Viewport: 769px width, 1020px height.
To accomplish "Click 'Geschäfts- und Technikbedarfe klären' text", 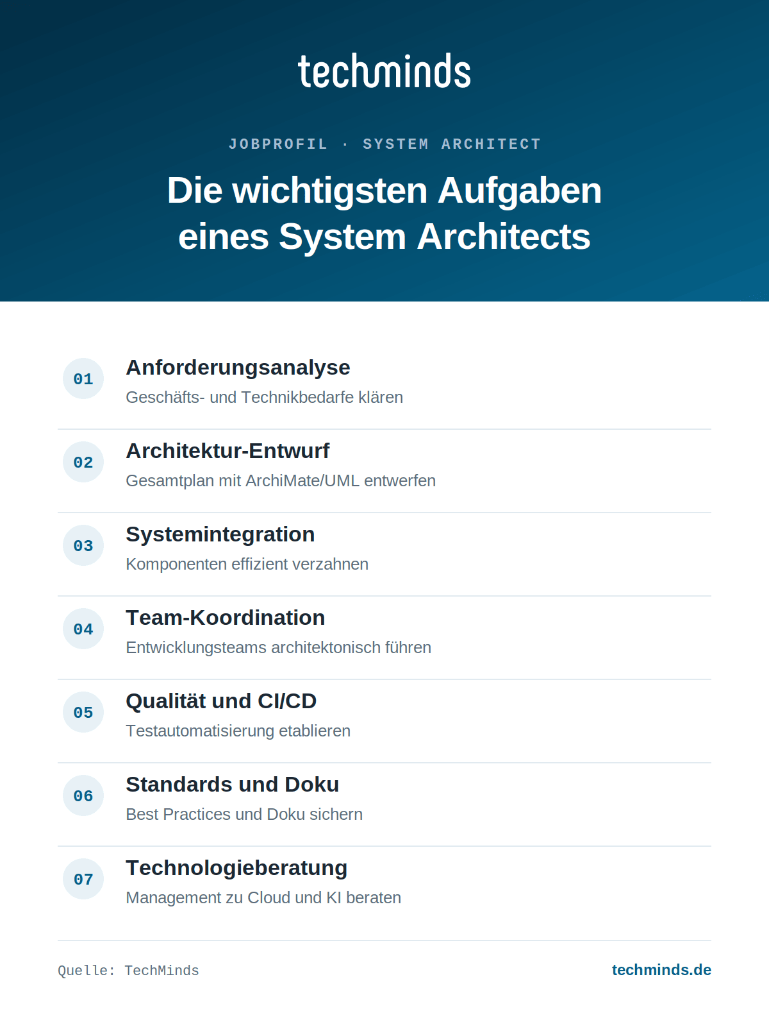I will point(264,397).
